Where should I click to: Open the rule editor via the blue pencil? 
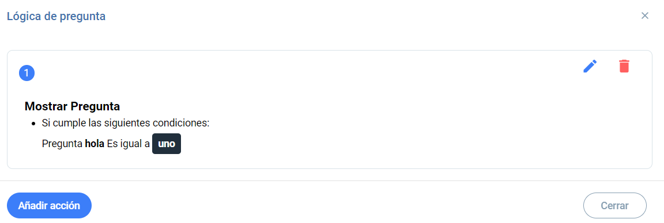590,66
